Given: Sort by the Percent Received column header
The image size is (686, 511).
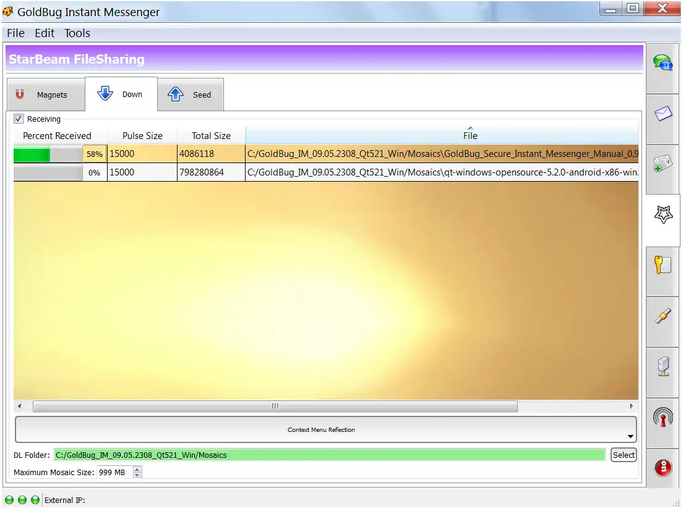Looking at the screenshot, I should pos(58,135).
